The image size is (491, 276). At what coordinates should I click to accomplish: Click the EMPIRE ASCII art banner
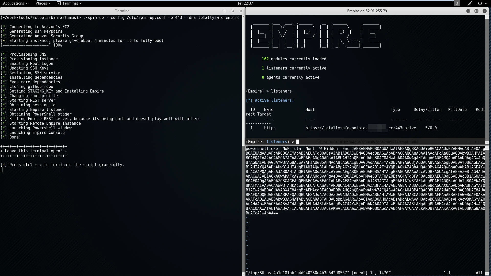click(316, 36)
